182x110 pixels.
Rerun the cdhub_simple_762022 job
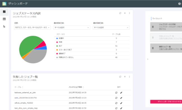coord(116,103)
